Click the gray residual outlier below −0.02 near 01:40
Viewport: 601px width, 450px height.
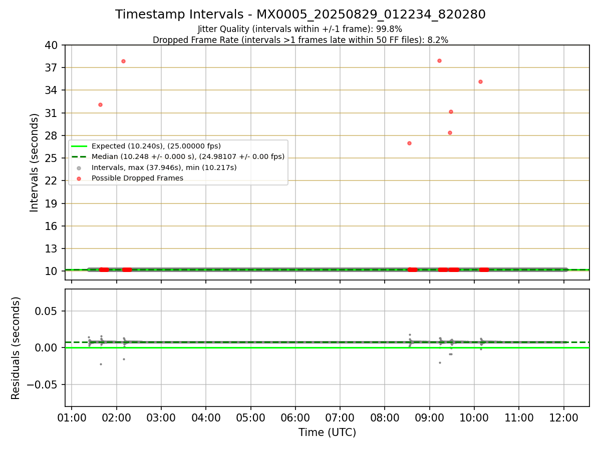tap(101, 364)
